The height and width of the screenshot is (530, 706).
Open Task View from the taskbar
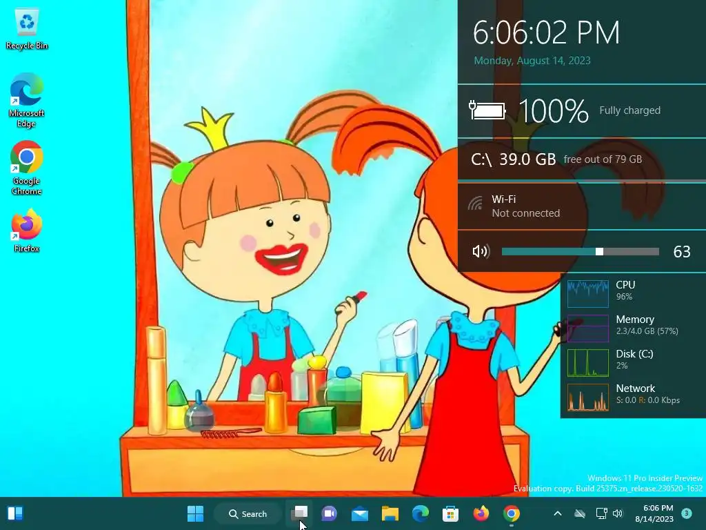[x=299, y=513]
